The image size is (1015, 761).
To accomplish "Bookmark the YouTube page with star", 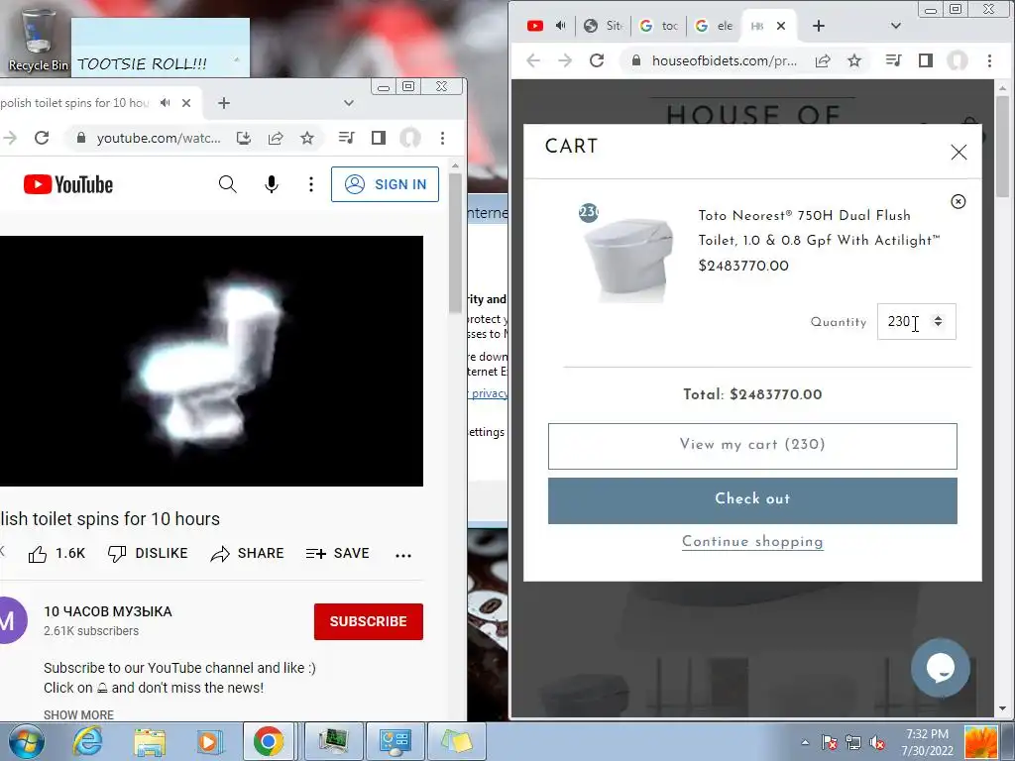I will click(307, 138).
